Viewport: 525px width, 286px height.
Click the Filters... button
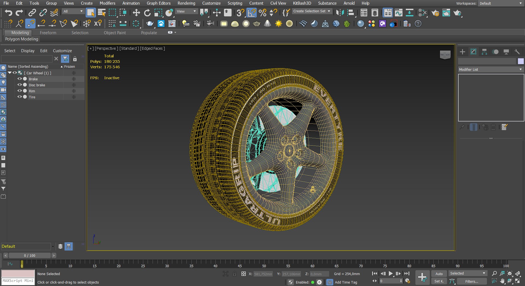(472, 281)
